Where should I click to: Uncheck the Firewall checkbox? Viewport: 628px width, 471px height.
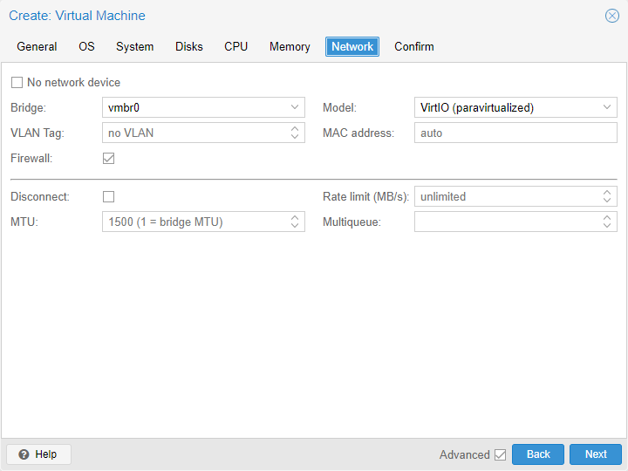point(108,158)
